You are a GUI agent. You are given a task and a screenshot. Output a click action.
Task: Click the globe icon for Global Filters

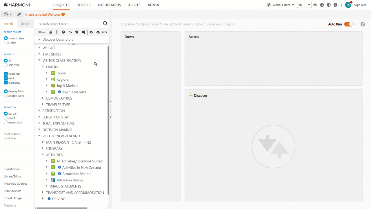tap(268, 5)
